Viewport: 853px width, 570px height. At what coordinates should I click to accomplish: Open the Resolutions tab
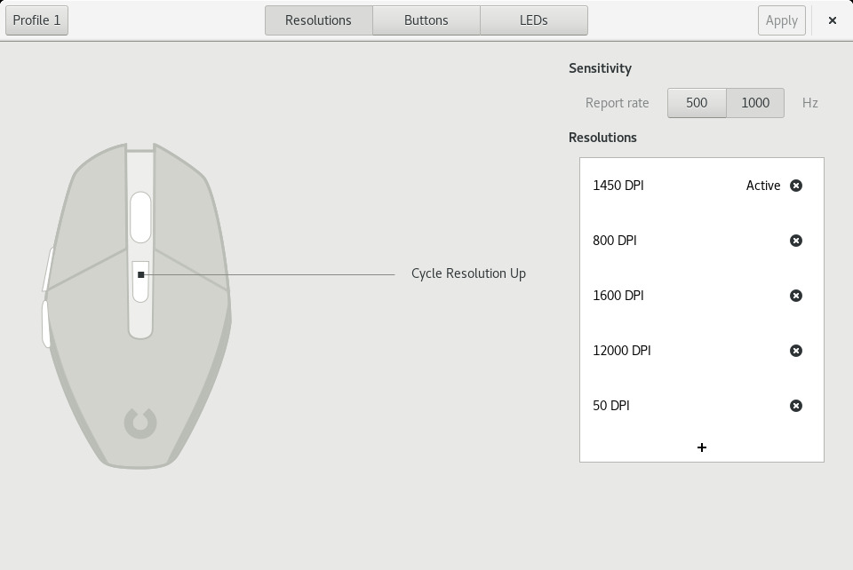318,20
